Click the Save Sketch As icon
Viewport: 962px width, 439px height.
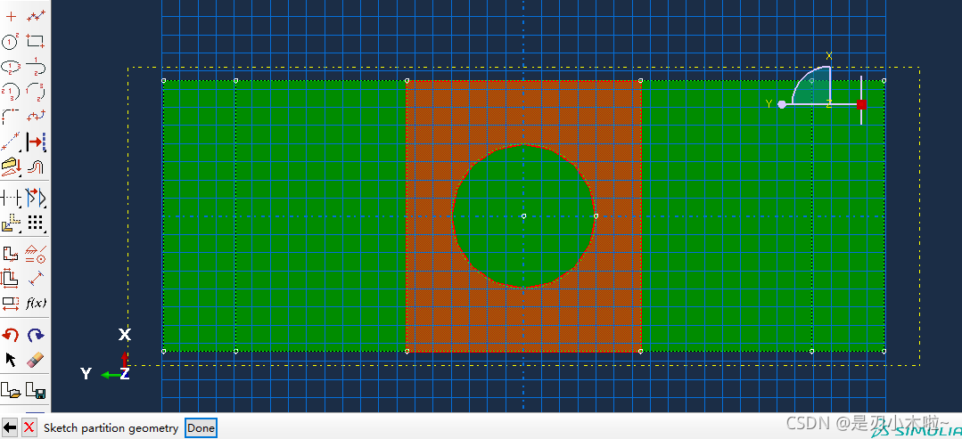(x=36, y=390)
